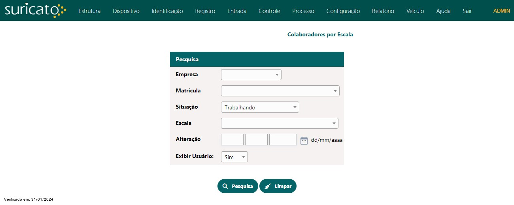
Task: Select the Identificação menu item
Action: pos(167,11)
